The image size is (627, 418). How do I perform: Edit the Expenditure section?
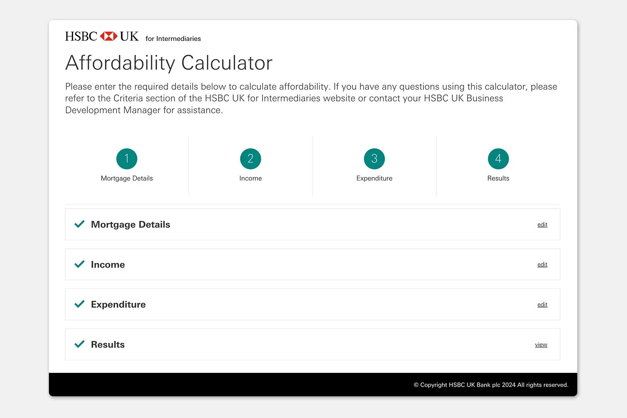tap(542, 305)
